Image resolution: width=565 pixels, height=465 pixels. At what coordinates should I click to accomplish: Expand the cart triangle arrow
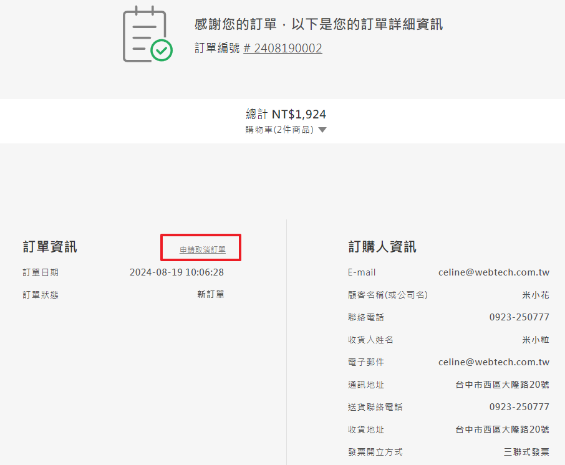coord(322,130)
